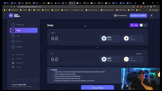The image size is (162, 91).
Task: Click the browser back arrow
Action: tap(5, 7)
